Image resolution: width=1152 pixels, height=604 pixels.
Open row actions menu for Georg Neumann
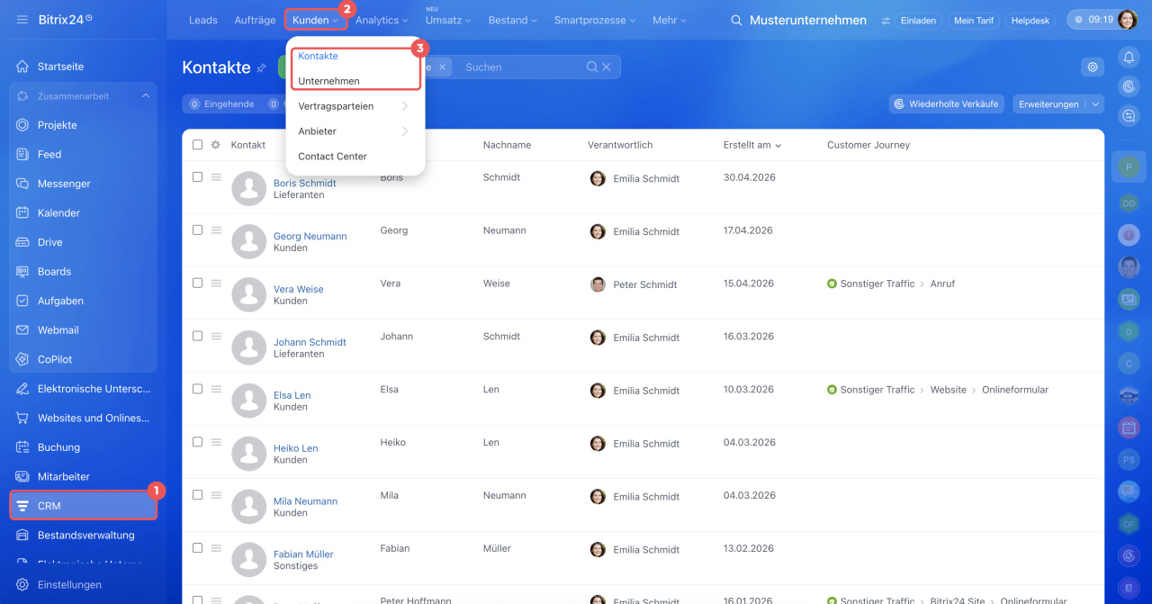click(x=216, y=230)
